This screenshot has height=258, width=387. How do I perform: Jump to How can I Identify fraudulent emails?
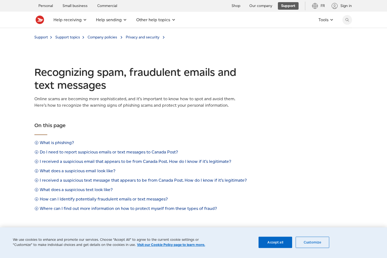click(x=104, y=199)
